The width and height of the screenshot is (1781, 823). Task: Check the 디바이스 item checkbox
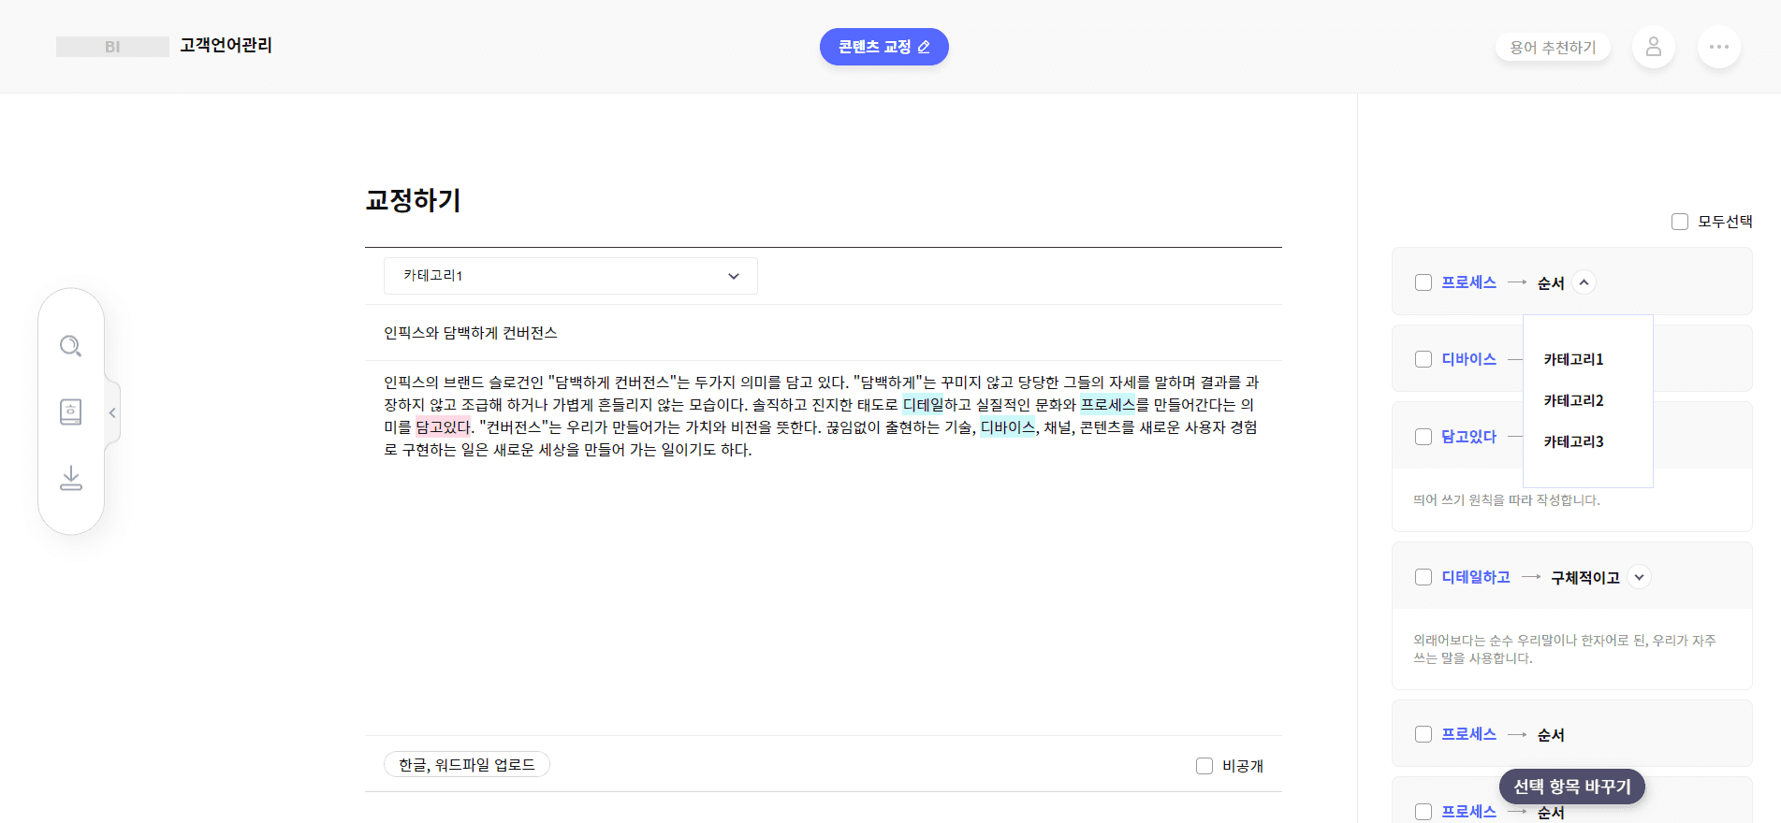[x=1423, y=359]
